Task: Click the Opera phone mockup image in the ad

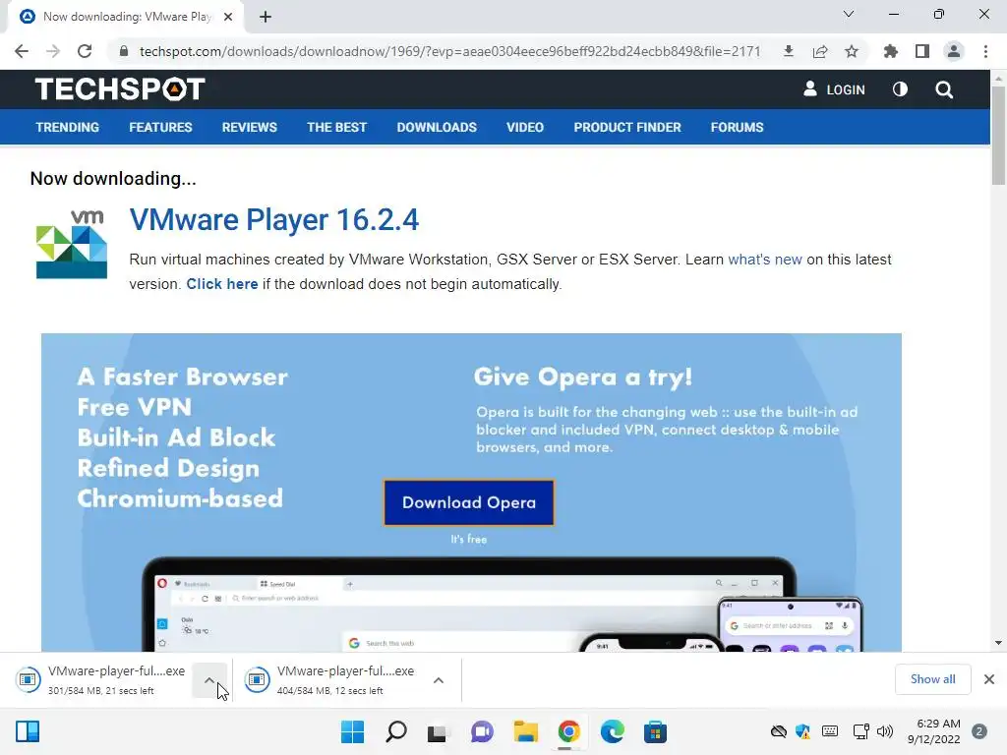Action: (x=790, y=624)
